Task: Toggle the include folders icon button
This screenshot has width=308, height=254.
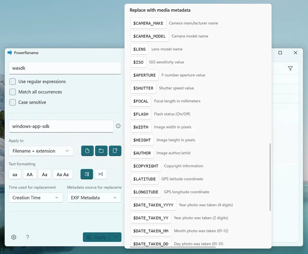Action: click(x=101, y=151)
